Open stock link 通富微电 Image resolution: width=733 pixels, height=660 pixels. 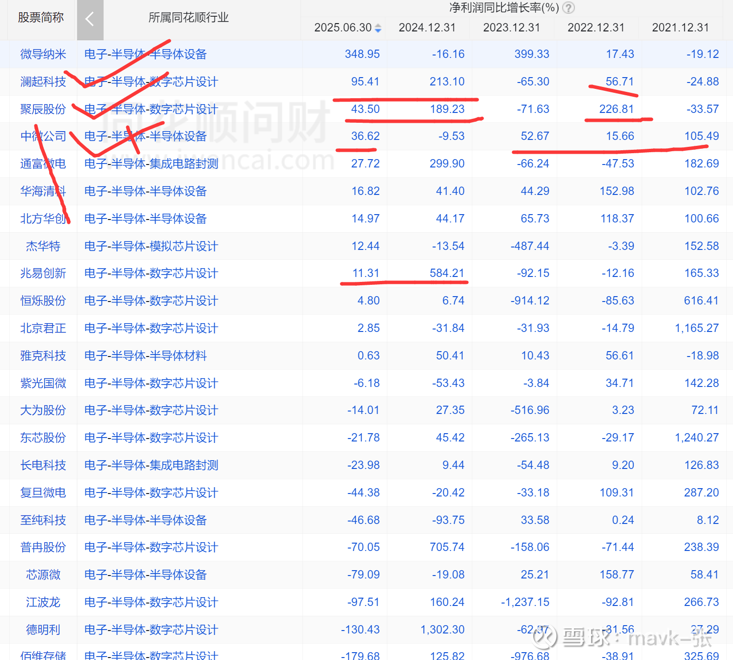click(x=43, y=164)
